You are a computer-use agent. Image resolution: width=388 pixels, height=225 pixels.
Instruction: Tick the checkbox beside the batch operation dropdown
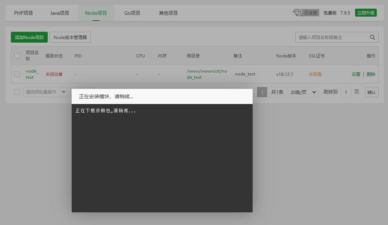17,92
